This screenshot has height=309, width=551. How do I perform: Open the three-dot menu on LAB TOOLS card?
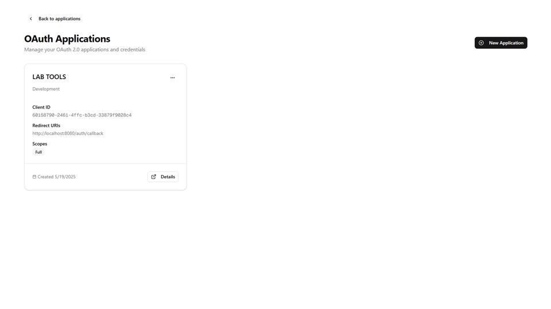173,77
